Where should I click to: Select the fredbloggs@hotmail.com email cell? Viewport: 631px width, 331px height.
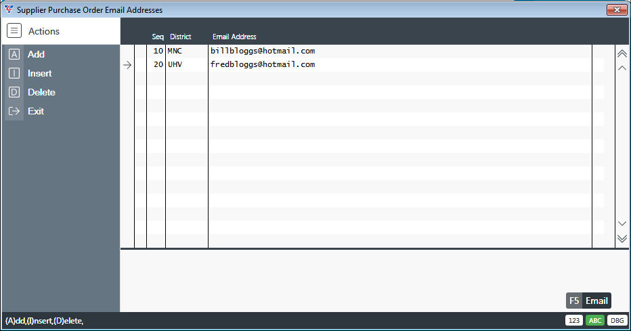pyautogui.click(x=263, y=64)
